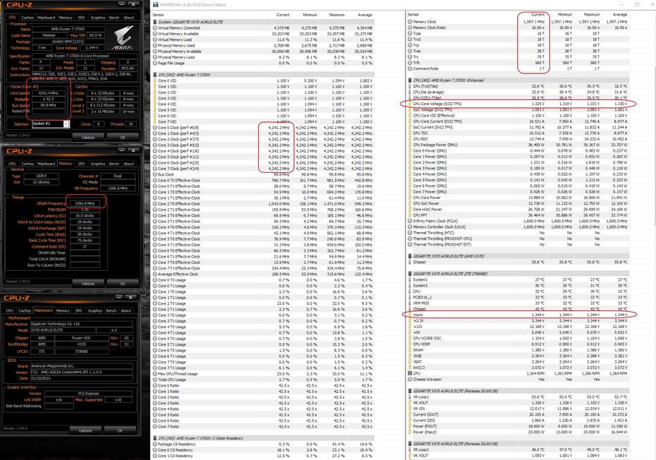Click the icon next to Command Rate

410,68
